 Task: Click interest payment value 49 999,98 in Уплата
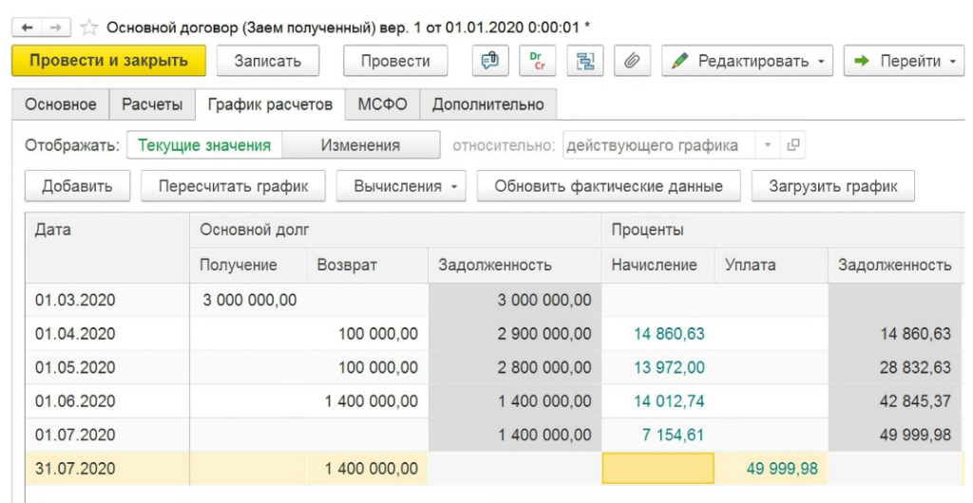click(782, 468)
